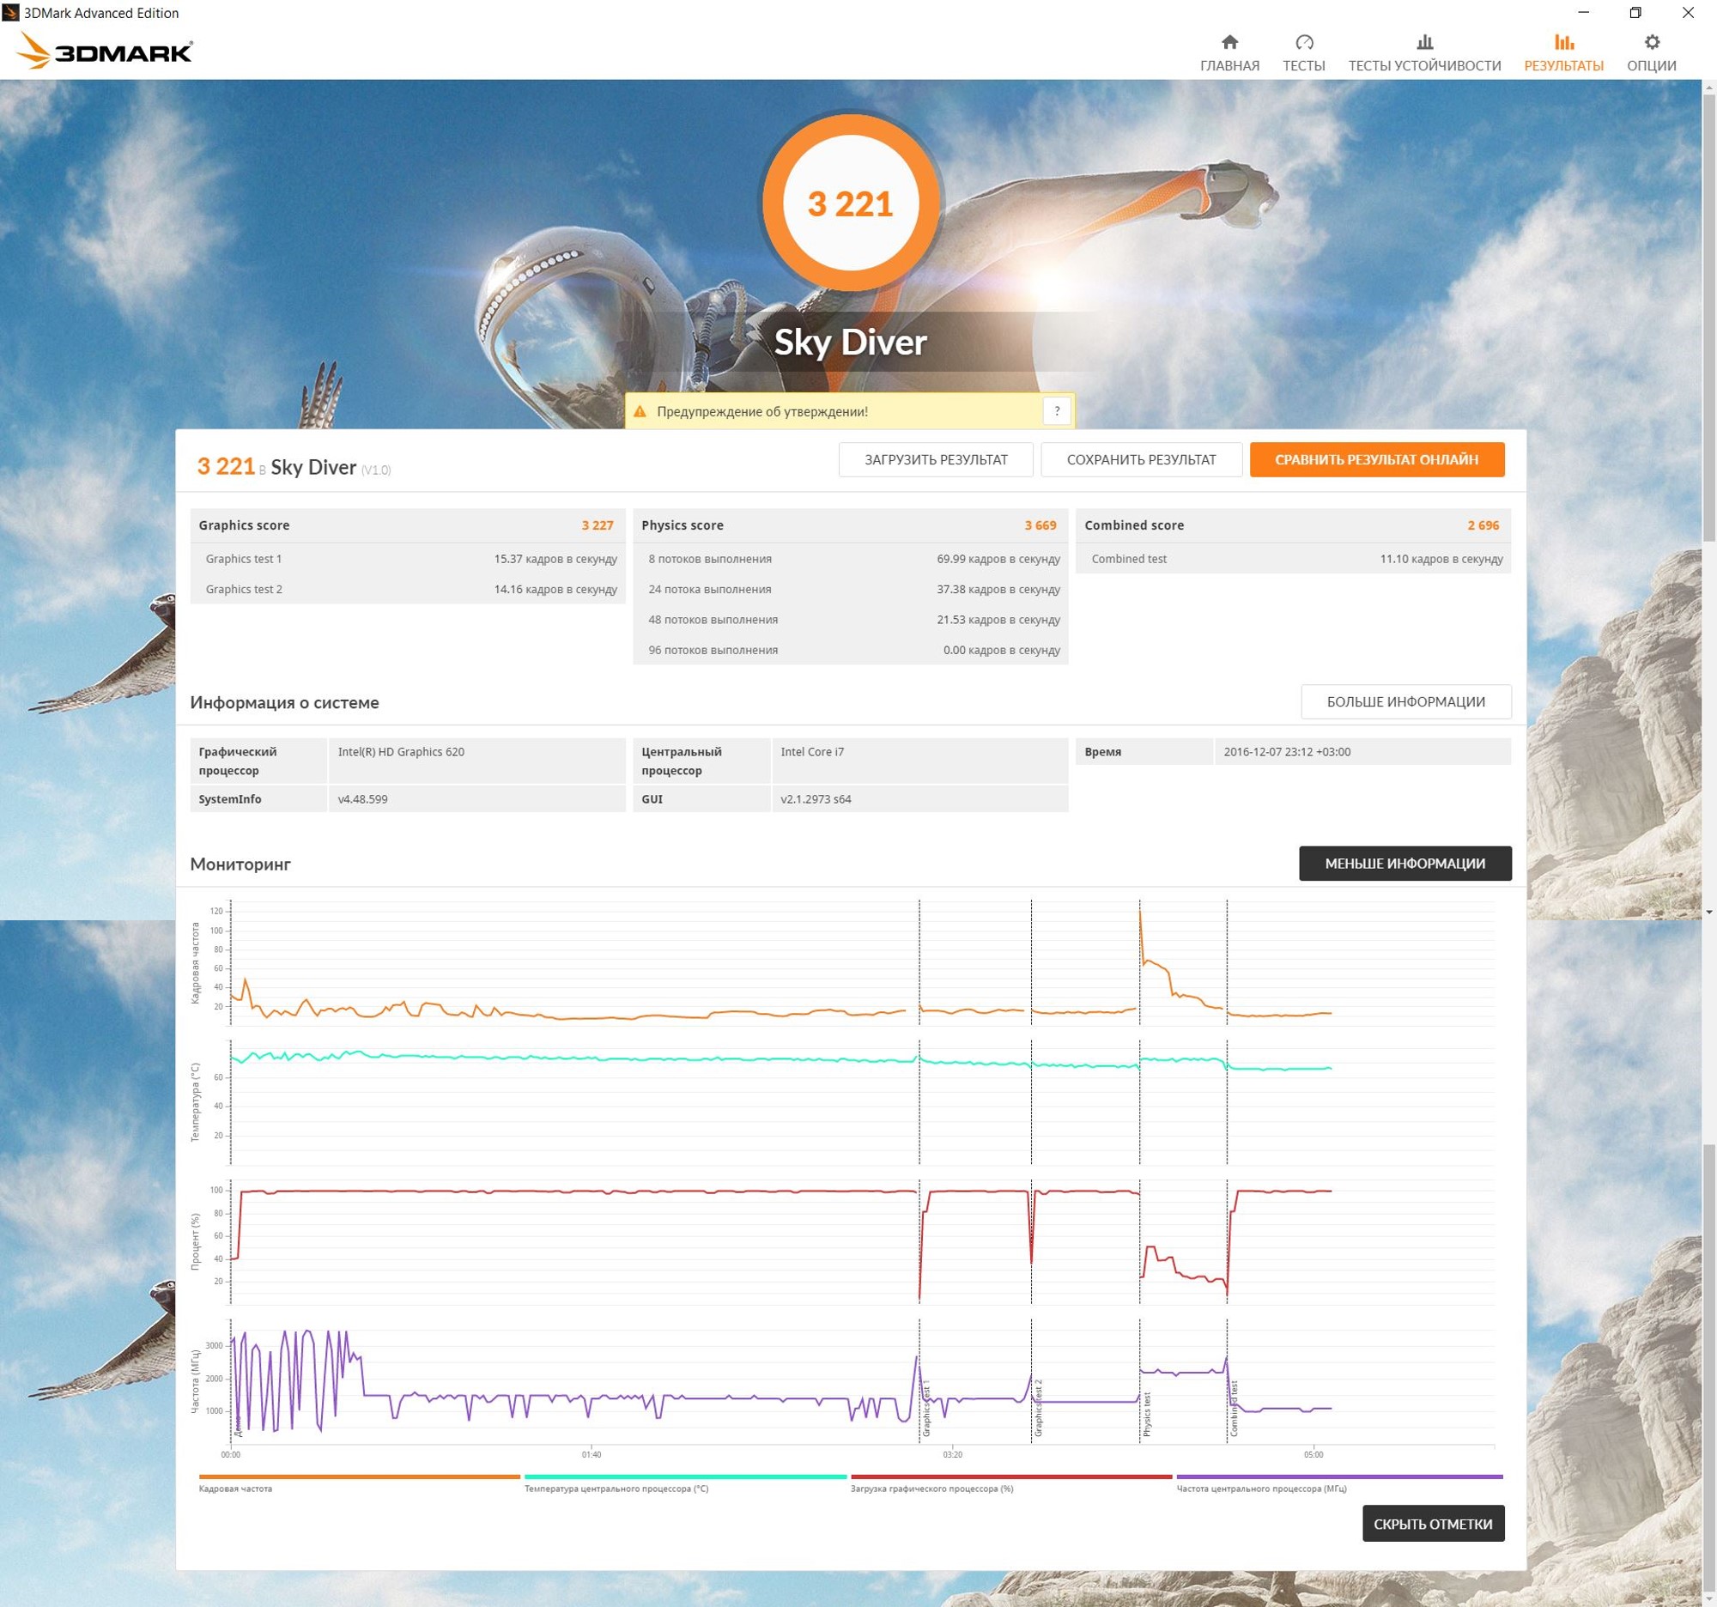The height and width of the screenshot is (1607, 1717).
Task: Click the large 3 221 score circle
Action: pos(851,203)
